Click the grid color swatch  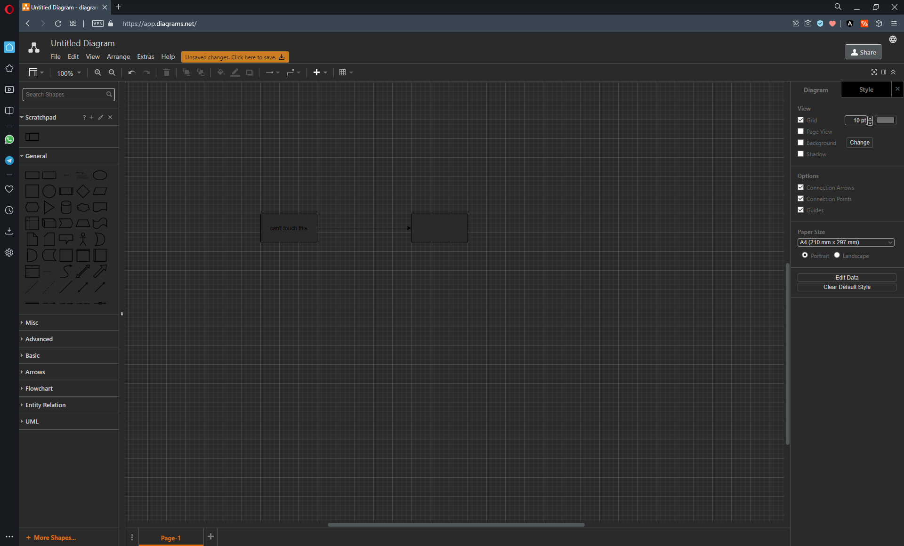(x=885, y=120)
